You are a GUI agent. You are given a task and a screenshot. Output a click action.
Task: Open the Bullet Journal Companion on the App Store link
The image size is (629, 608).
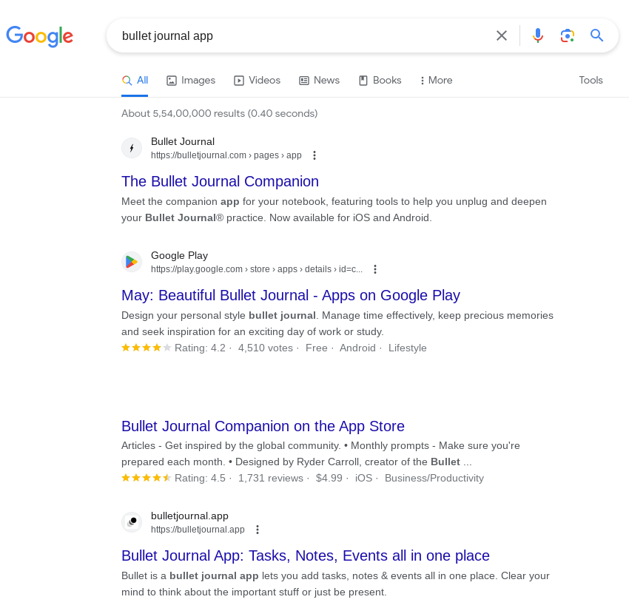click(263, 426)
